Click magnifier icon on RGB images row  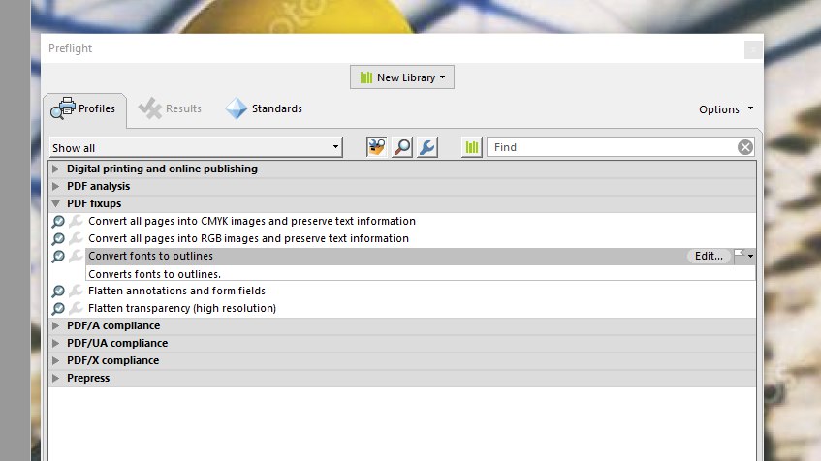[x=58, y=238]
